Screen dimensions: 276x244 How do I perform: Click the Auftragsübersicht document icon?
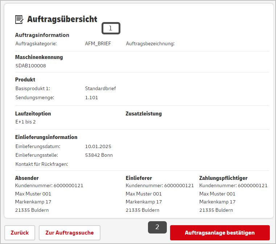tap(19, 20)
